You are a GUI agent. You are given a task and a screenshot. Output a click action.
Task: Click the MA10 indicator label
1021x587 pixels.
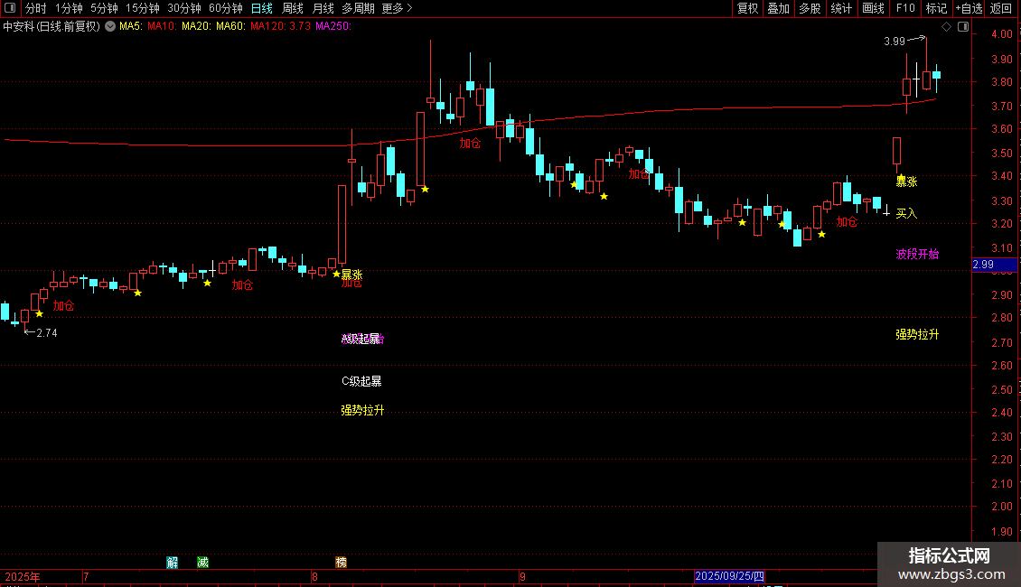coord(162,26)
